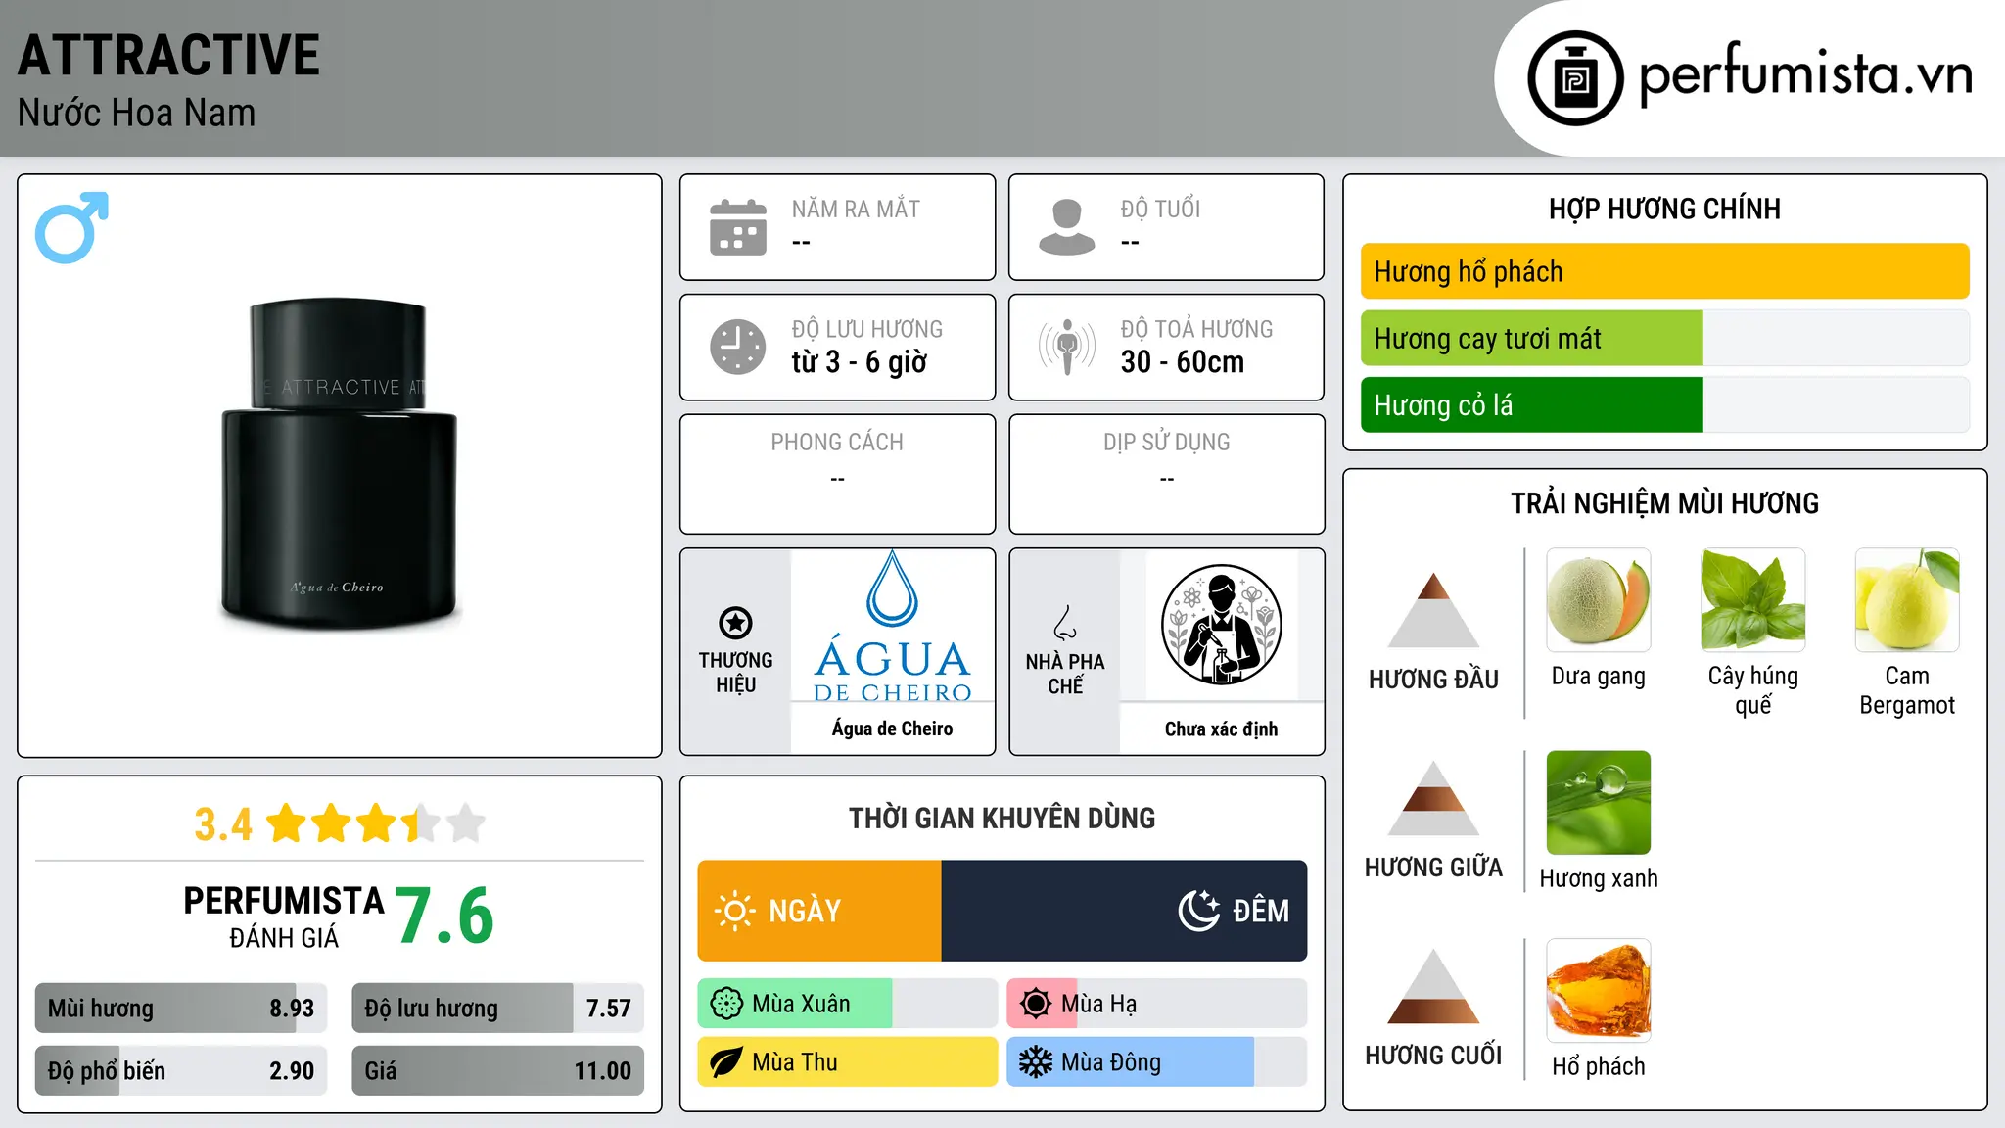Click the flower icon for Mùa Xuân
Viewport: 2005px width, 1128px height.
pos(726,1004)
